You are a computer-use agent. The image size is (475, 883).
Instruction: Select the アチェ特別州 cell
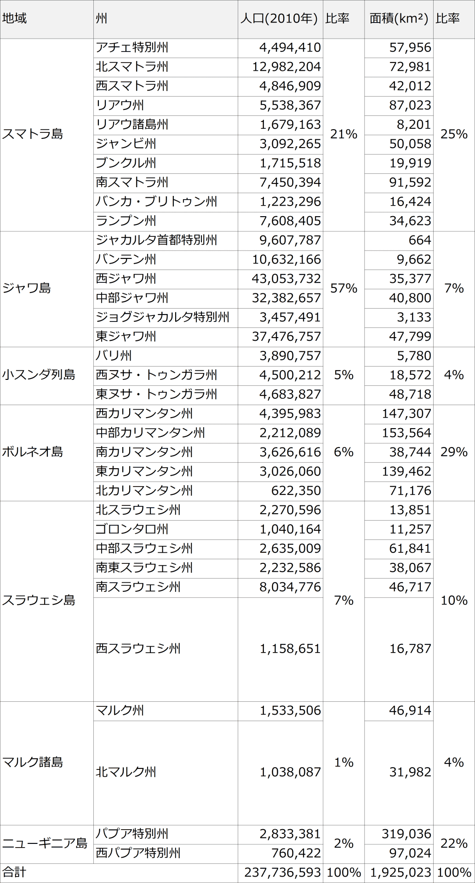[166, 48]
